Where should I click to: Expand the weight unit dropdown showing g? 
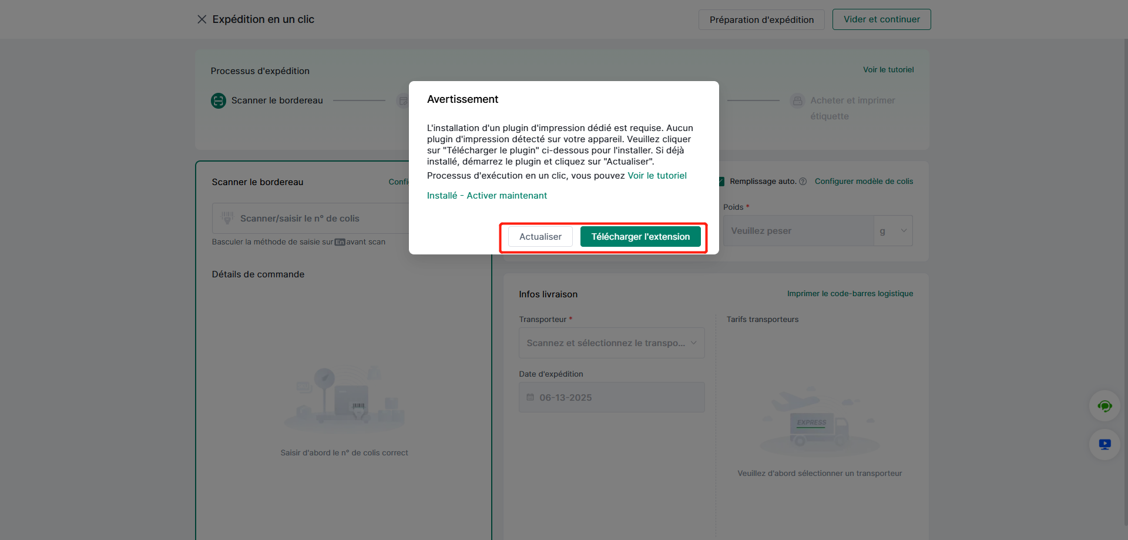(893, 231)
